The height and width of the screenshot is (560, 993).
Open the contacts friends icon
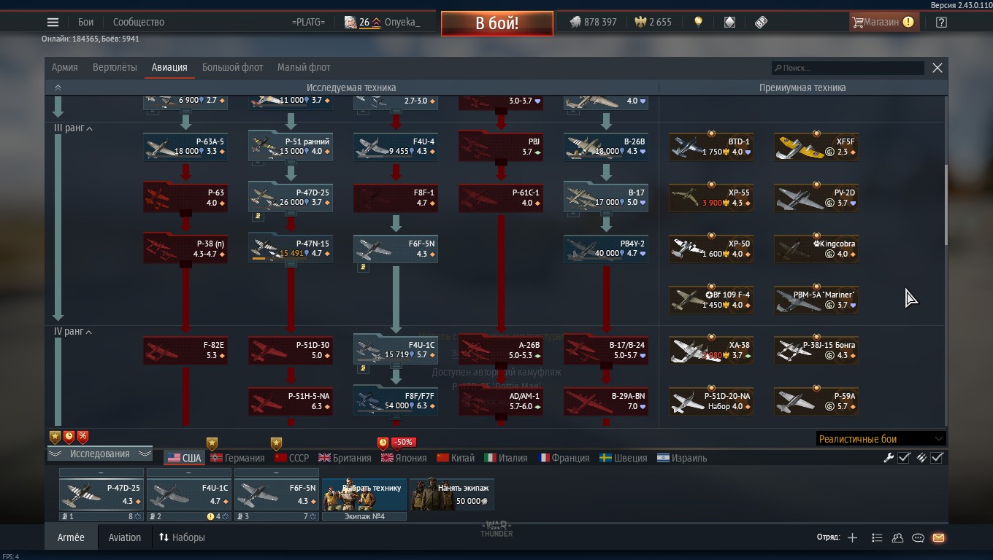[x=898, y=537]
